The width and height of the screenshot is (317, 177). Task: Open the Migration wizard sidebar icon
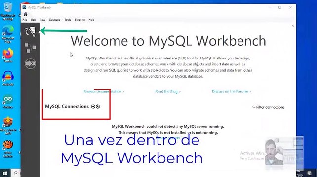point(30,63)
